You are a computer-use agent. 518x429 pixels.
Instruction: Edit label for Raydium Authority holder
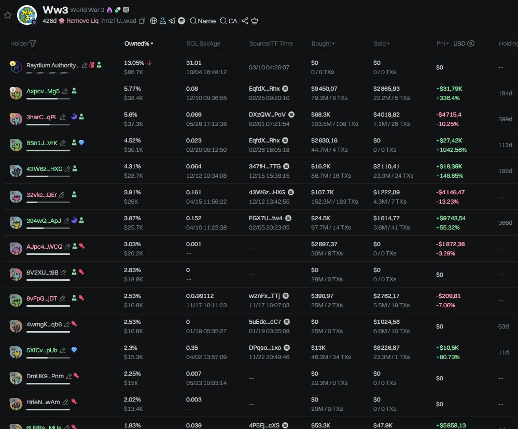85,65
